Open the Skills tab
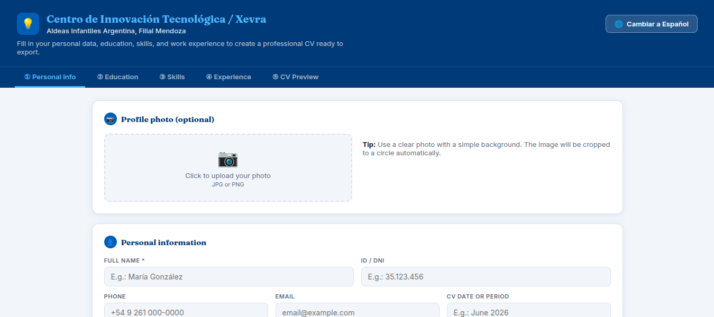The width and height of the screenshot is (714, 317). pos(172,77)
